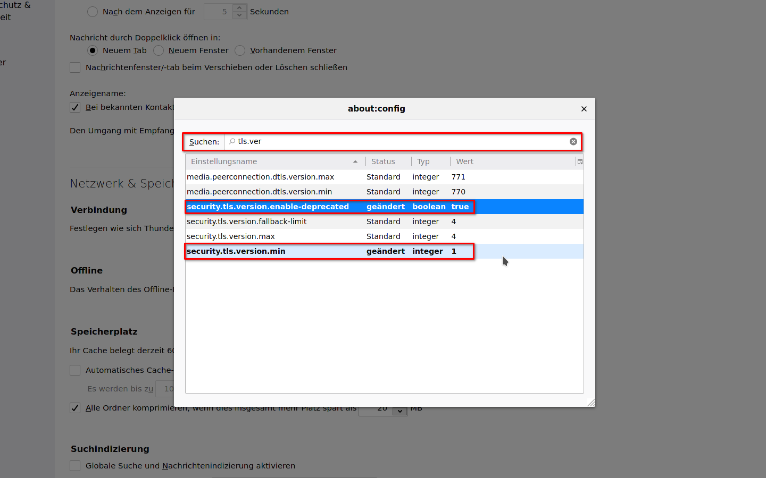The image size is (766, 478).
Task: Click into the Suchen search field
Action: click(x=399, y=141)
